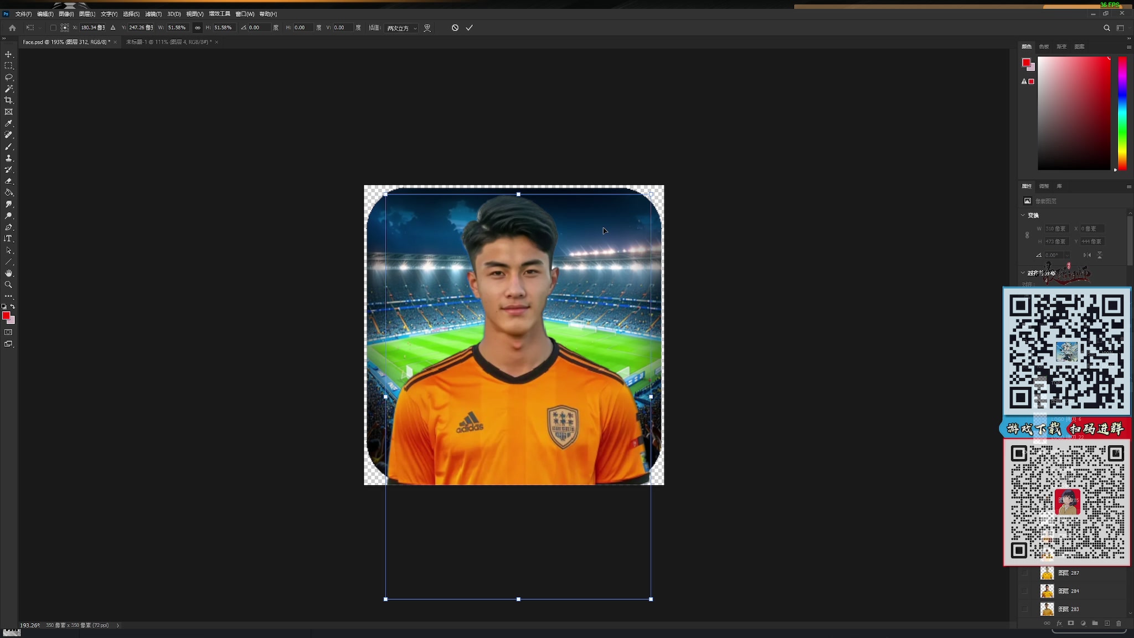Open the 图像(I) menu
Viewport: 1134px width, 638px height.
pos(66,14)
